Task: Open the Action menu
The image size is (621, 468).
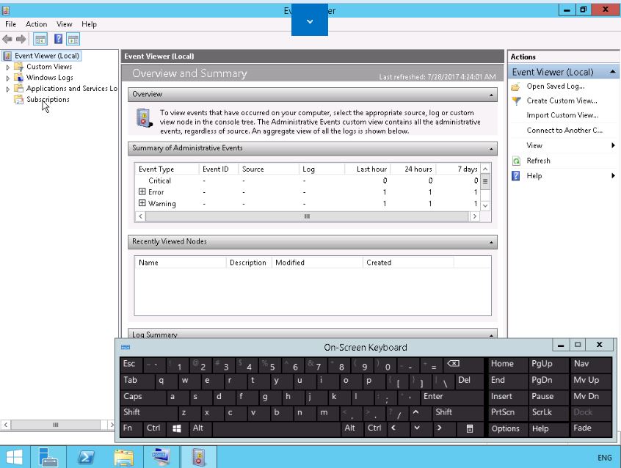Action: (x=36, y=24)
